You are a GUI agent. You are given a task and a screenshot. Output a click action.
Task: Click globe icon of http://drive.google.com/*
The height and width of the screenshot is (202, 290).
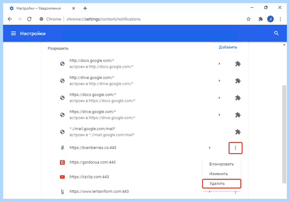click(x=62, y=81)
